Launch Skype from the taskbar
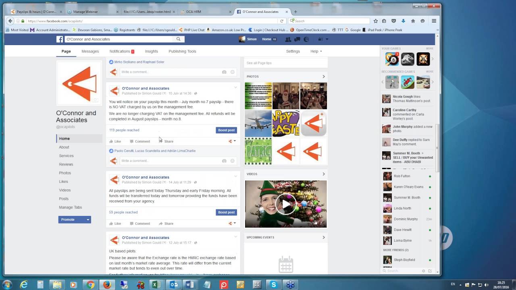 point(274,285)
